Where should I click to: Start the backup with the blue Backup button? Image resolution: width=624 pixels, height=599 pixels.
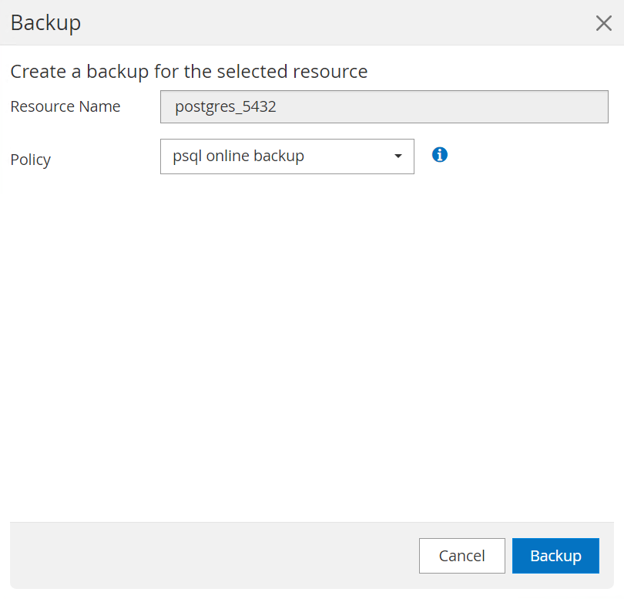(x=555, y=556)
